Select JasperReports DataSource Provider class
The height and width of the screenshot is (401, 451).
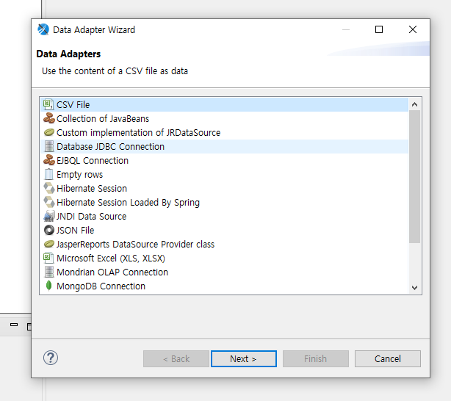224,244
